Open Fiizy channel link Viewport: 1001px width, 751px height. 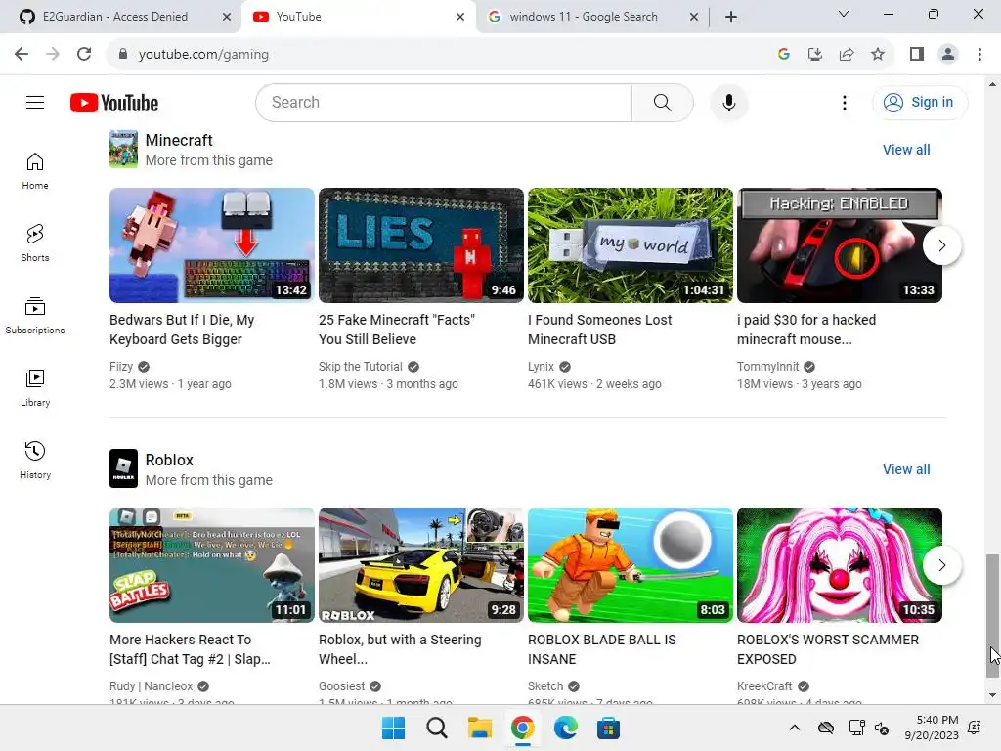(x=121, y=367)
